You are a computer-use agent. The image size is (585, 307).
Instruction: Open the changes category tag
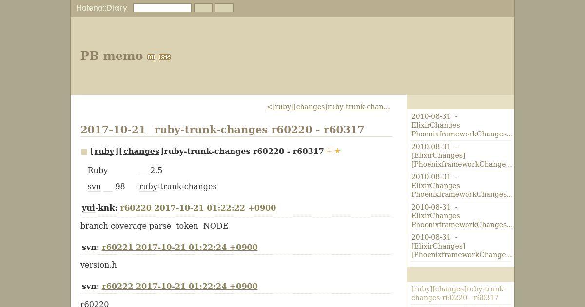point(141,151)
